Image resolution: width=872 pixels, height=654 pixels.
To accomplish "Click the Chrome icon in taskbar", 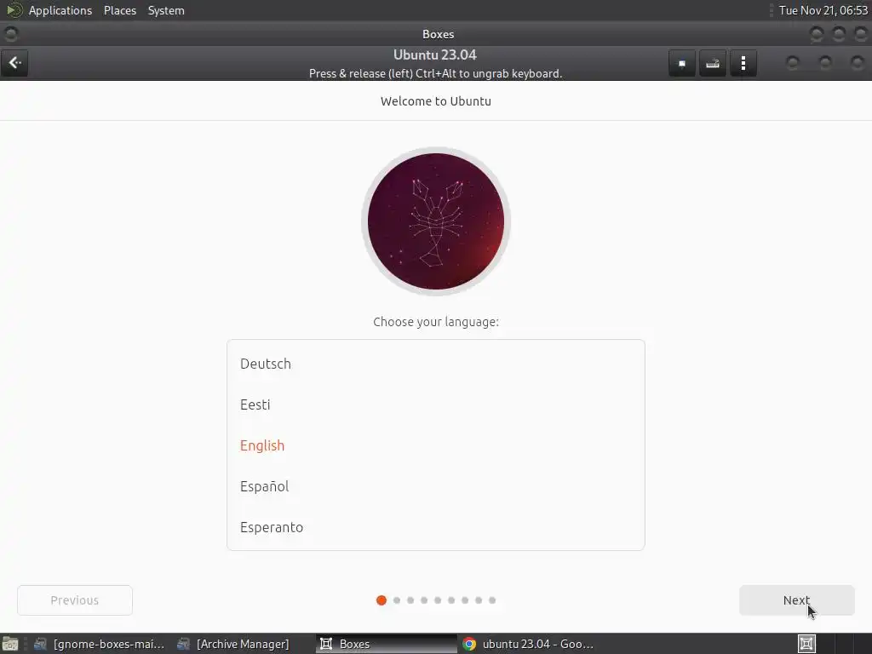I will coord(469,644).
